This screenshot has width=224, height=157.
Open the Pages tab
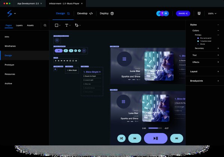tap(9, 25)
